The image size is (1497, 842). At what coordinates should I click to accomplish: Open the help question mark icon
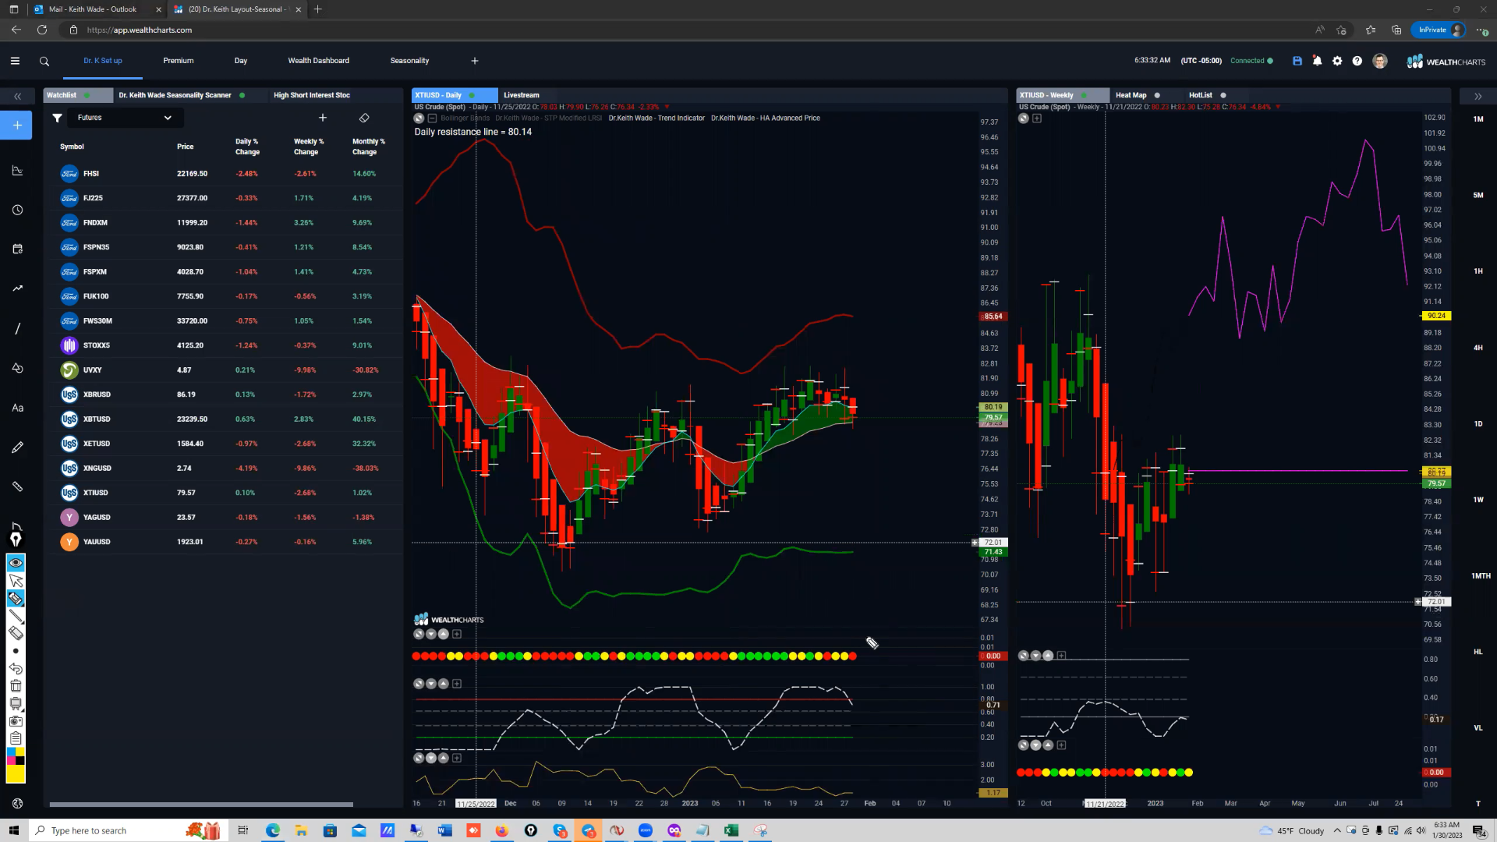tap(1357, 61)
